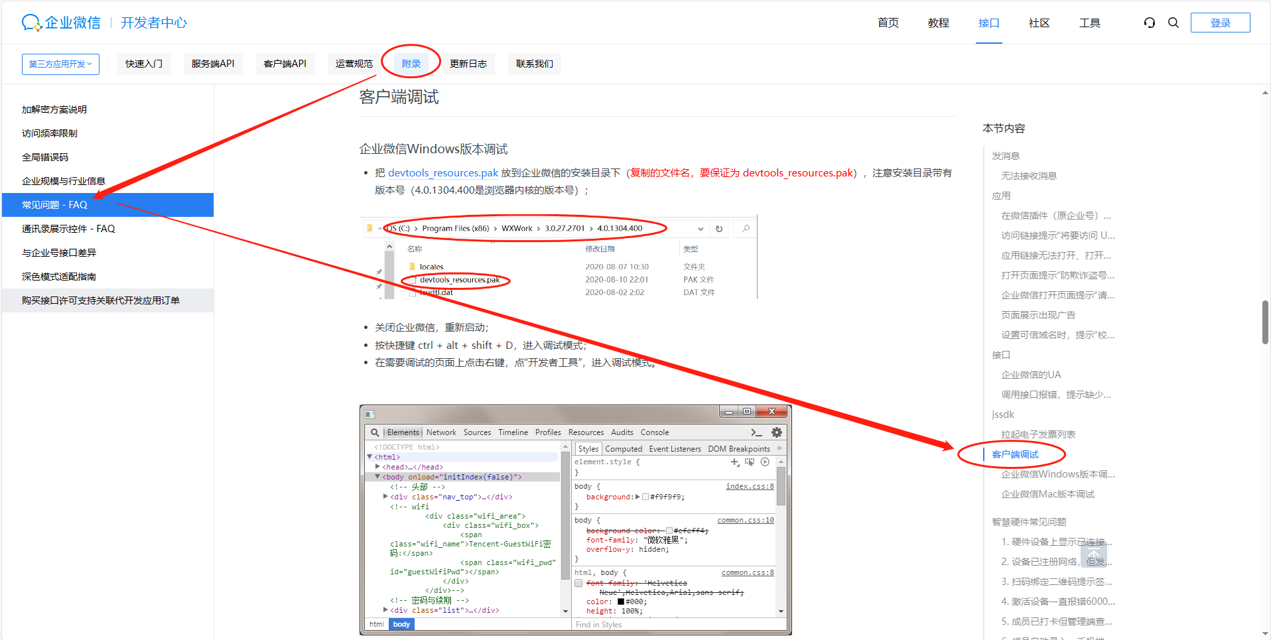Open 与企业号接口差异 in sidebar
1271x640 pixels.
[108, 253]
